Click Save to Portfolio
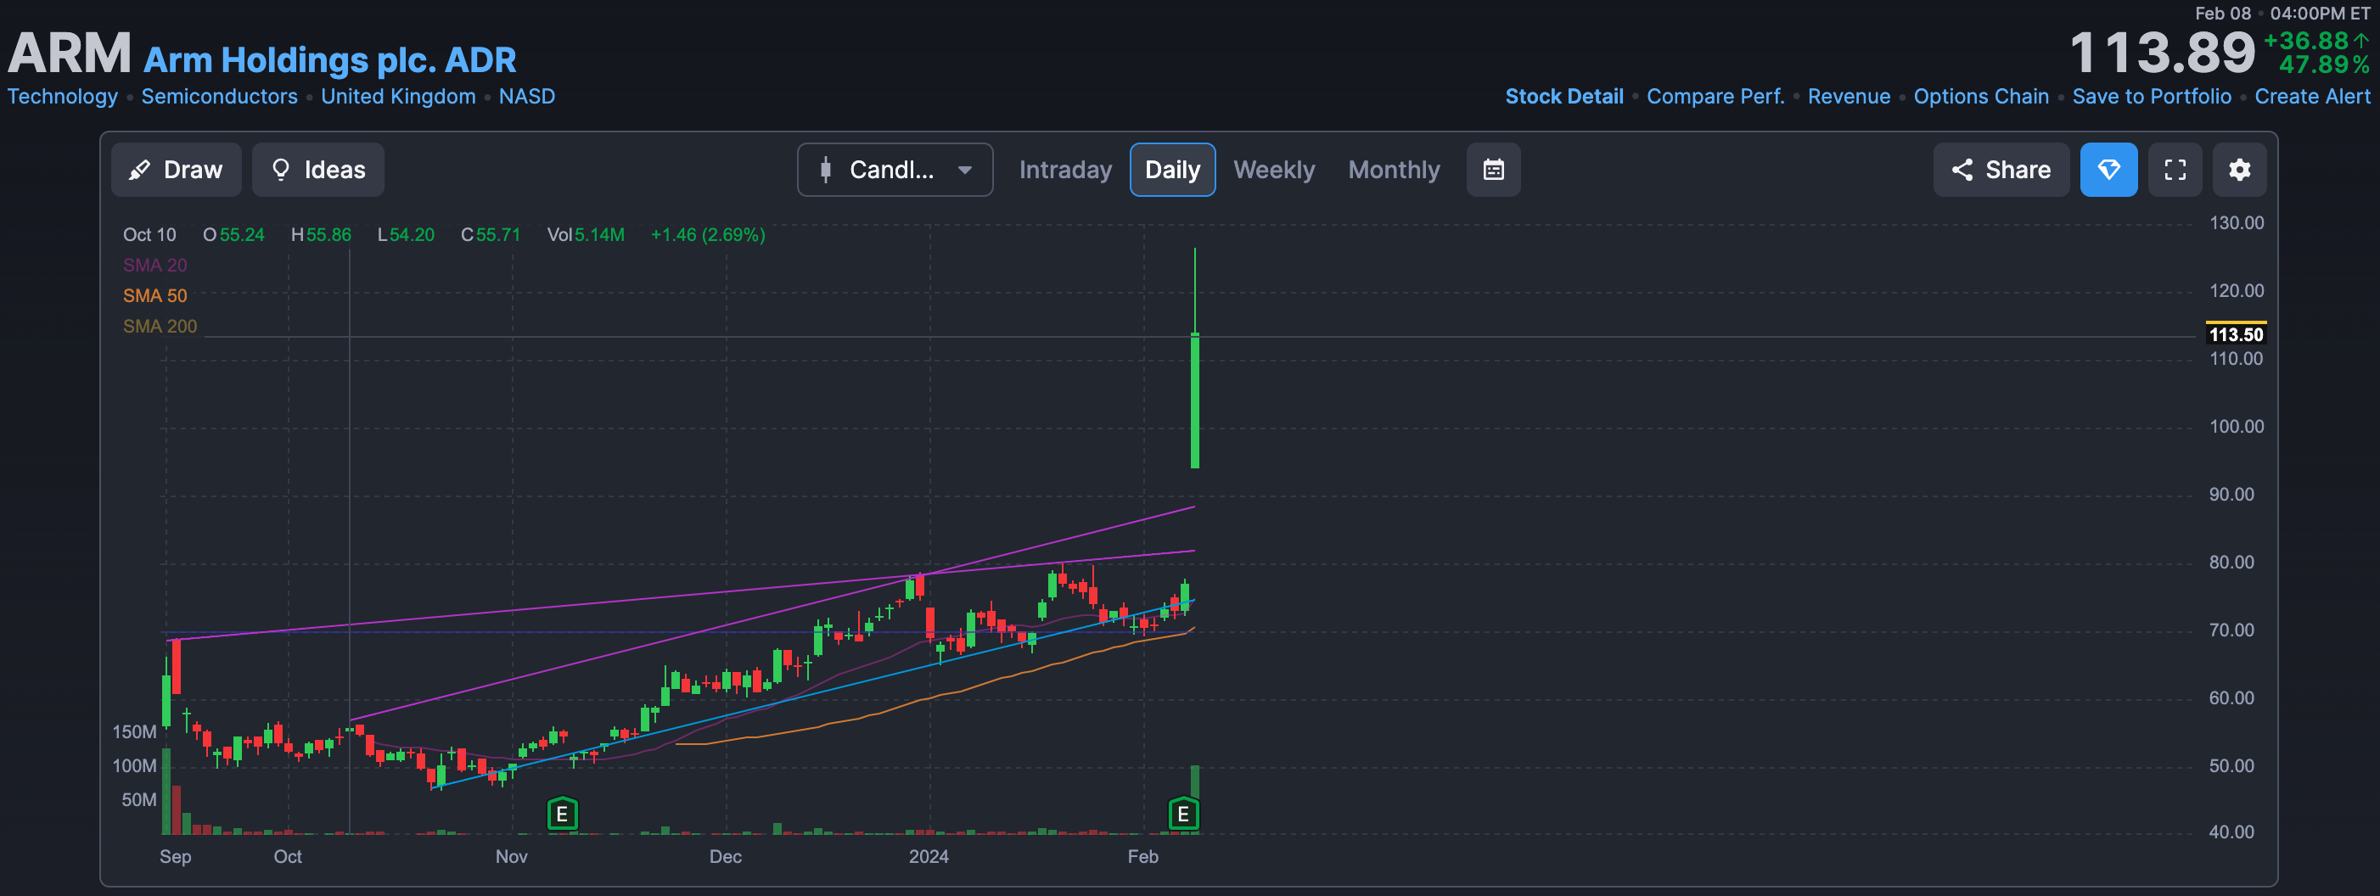 coord(2151,96)
